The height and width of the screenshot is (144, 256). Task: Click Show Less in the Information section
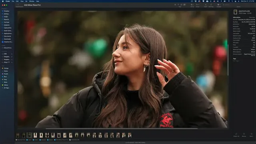[252, 17]
